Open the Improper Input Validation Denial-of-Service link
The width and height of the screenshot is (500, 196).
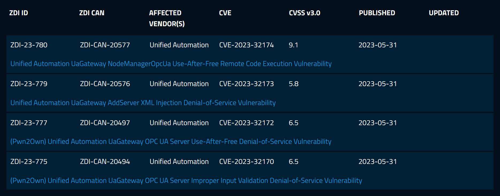coord(186,180)
